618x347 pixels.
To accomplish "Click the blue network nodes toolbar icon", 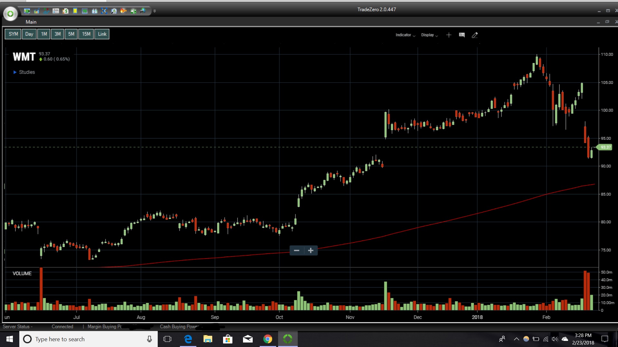I will [104, 11].
